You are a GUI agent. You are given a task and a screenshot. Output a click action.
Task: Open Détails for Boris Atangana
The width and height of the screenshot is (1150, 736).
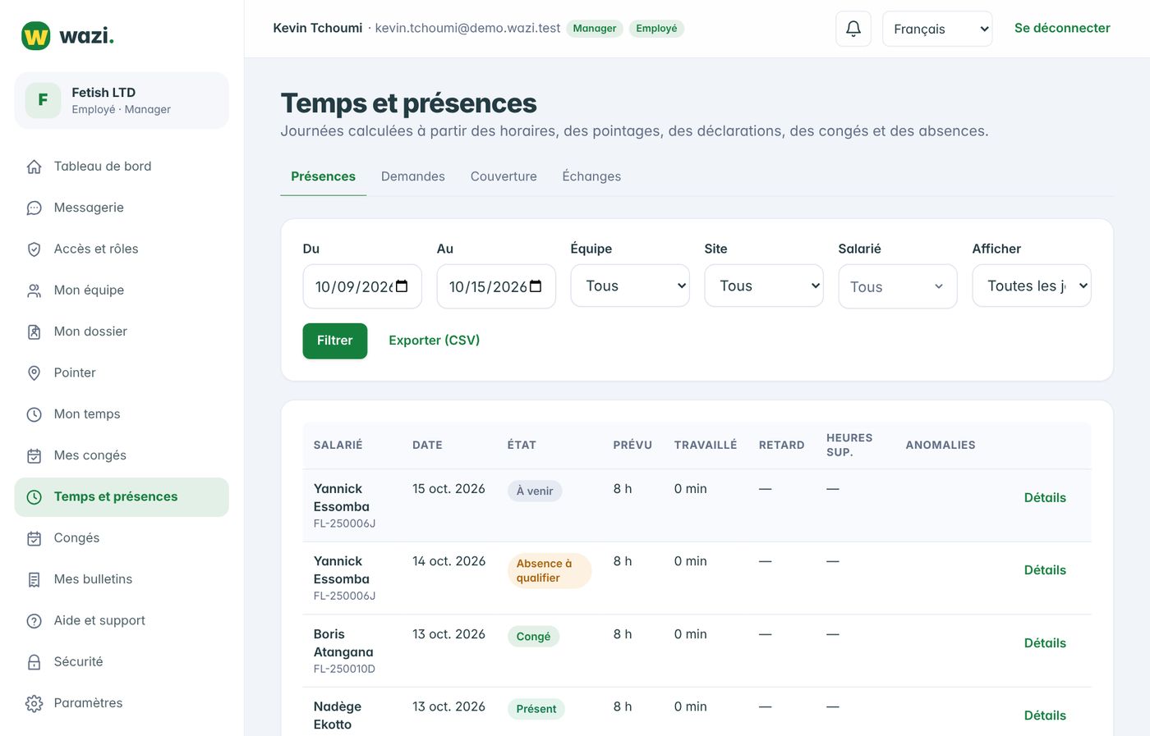1045,643
